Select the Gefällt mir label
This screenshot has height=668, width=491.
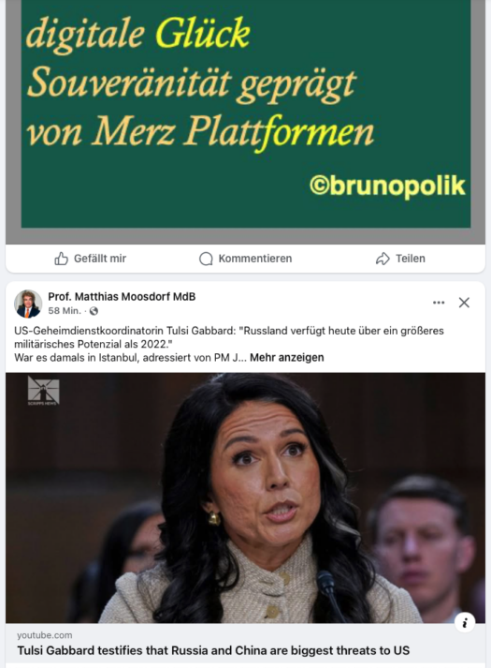click(100, 259)
